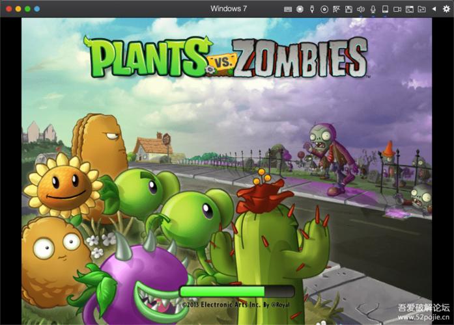This screenshot has width=454, height=325.
Task: Click the yellow minimize button
Action: 18,9
